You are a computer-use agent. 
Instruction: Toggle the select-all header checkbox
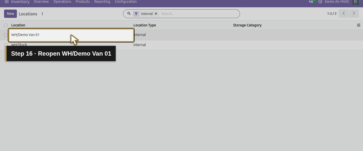point(6,25)
